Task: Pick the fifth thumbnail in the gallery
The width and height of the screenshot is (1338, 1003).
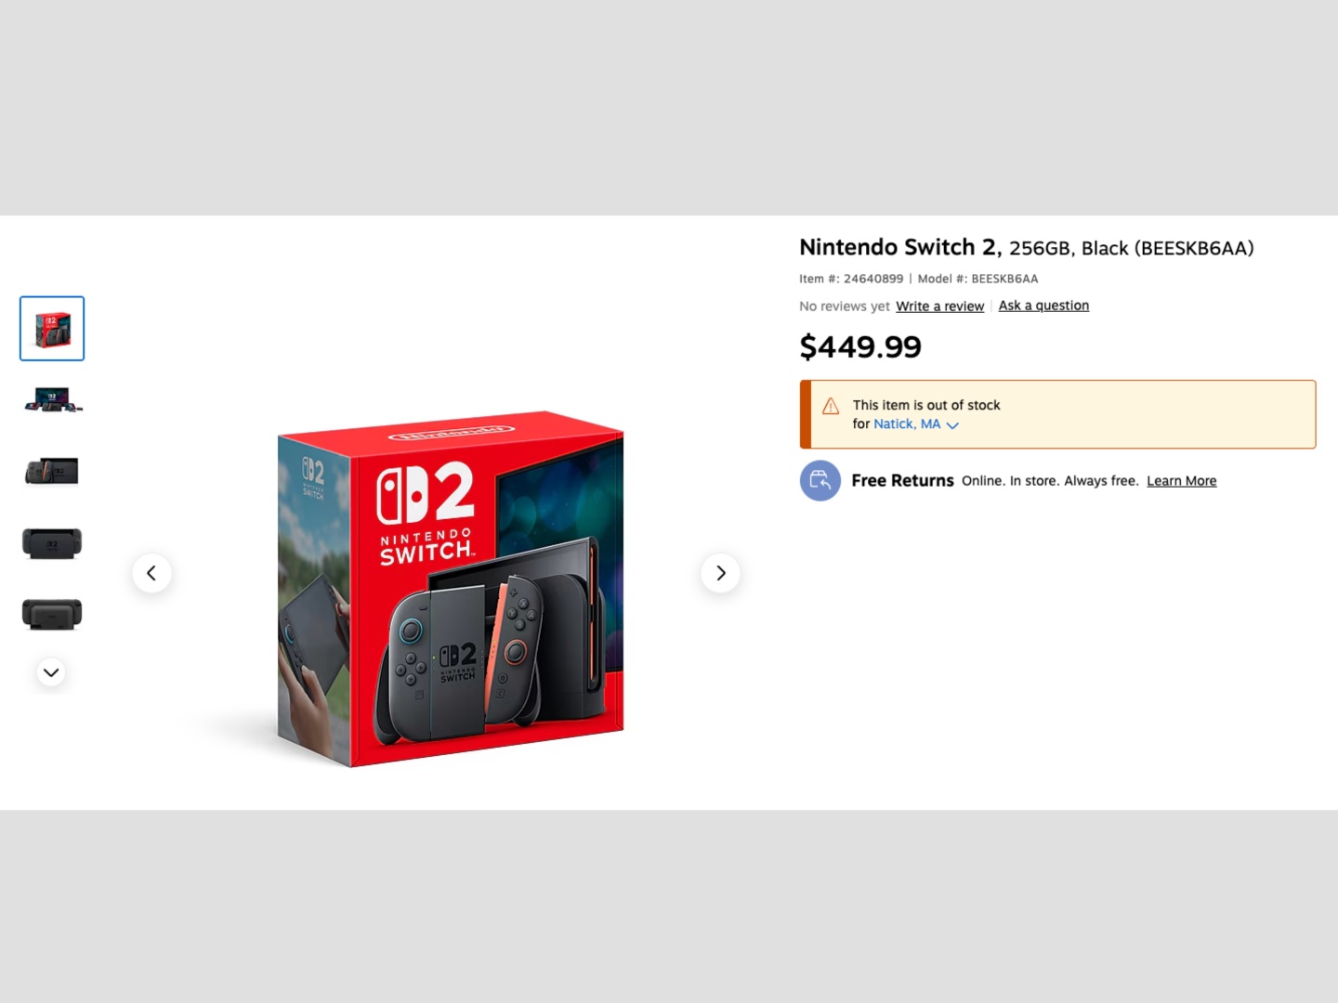Action: click(x=52, y=614)
